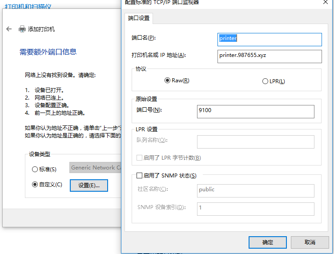The height and width of the screenshot is (254, 334).
Task: Open the Generic Network Card dropdown
Action: 96,168
